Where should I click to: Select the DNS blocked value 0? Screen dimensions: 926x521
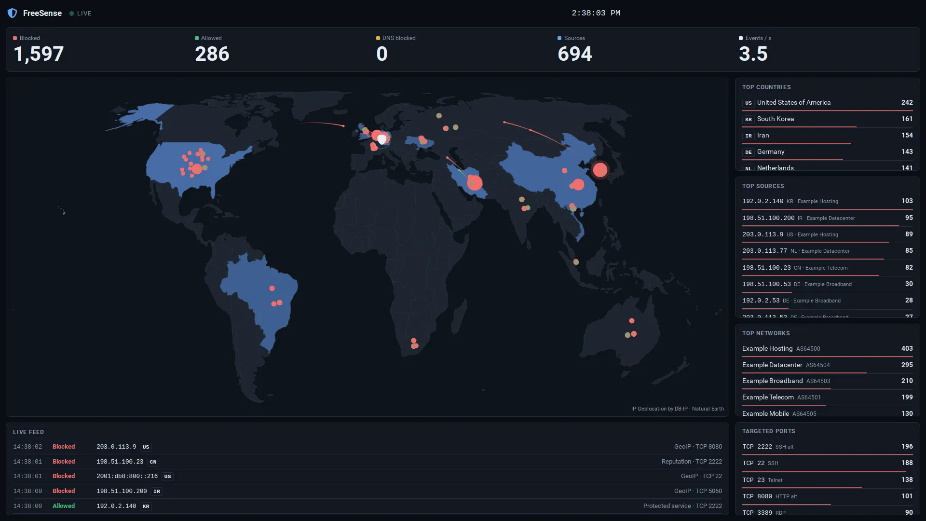click(382, 54)
